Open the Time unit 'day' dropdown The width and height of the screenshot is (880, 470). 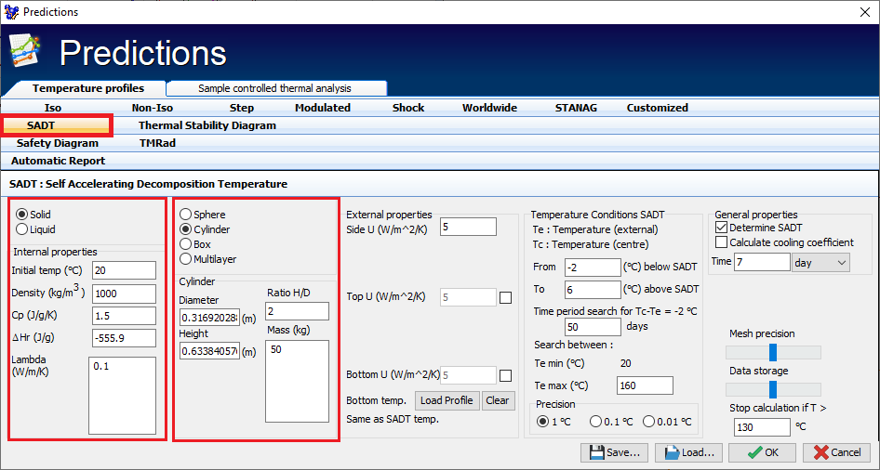820,263
